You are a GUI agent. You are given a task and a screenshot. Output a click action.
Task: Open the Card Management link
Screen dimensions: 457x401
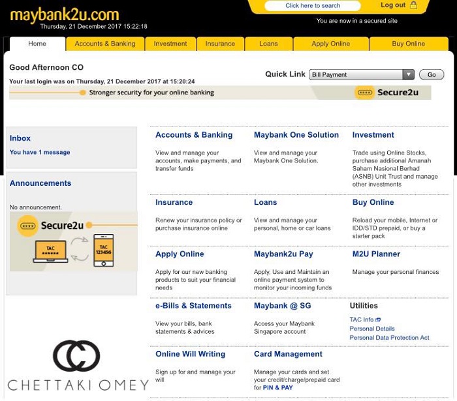pos(288,354)
